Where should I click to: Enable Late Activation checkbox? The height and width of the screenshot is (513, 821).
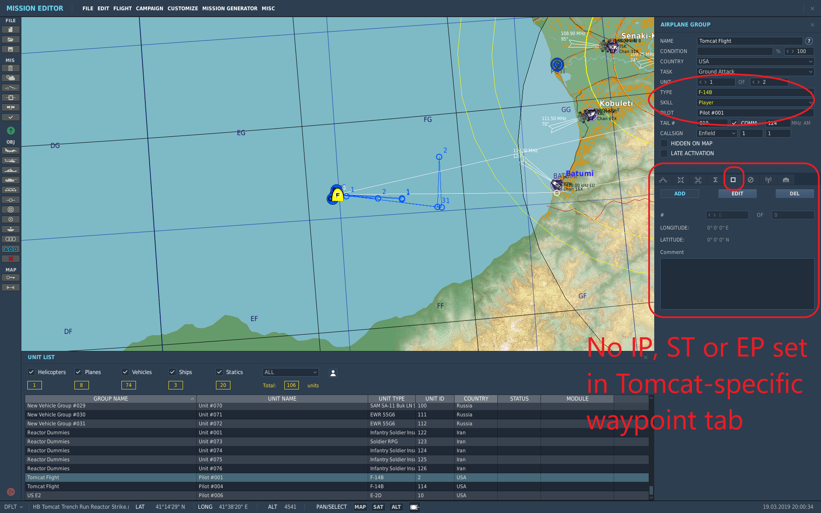[x=664, y=153]
